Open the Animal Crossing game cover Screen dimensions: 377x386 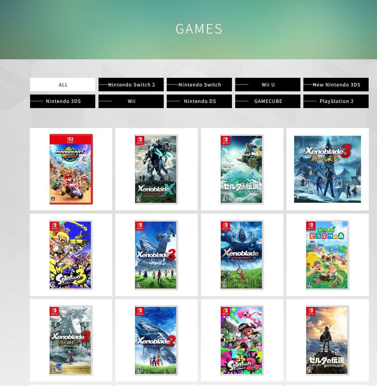[x=327, y=255]
